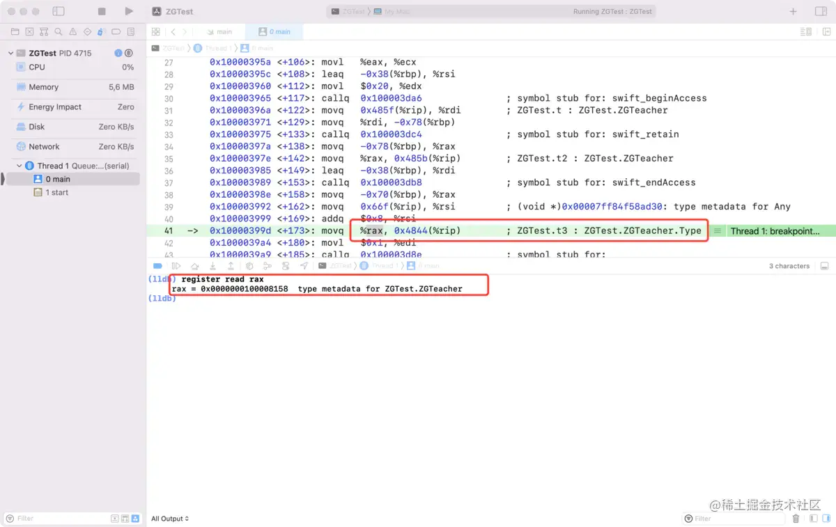
Task: Choose the My Mac run destination
Action: pos(393,12)
